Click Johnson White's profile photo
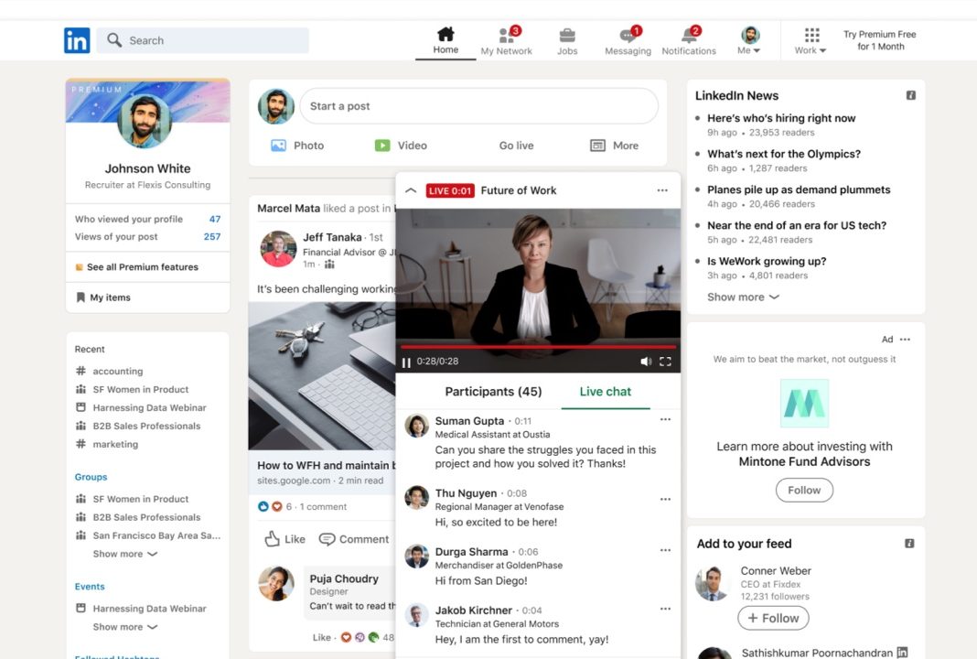977x659 pixels. pyautogui.click(x=144, y=121)
